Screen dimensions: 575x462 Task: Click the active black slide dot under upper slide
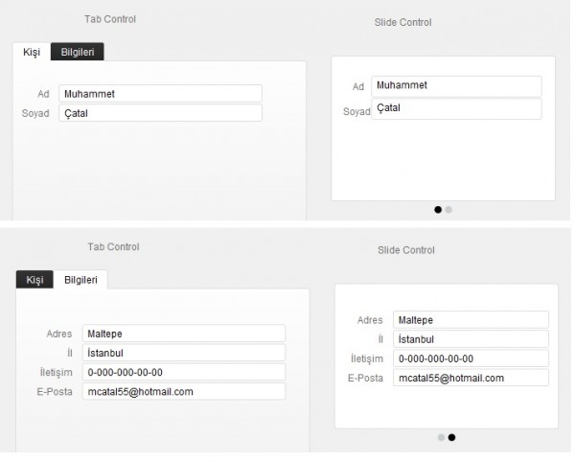coord(438,210)
